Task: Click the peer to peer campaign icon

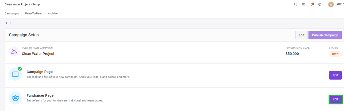Action: (x=14, y=51)
